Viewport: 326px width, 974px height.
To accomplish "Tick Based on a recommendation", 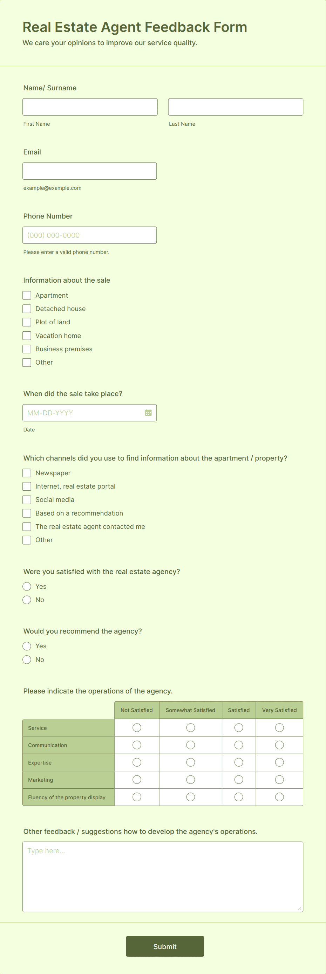I will [x=27, y=513].
